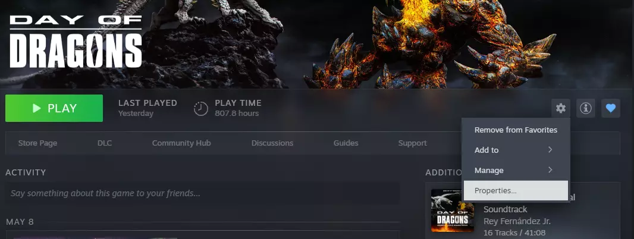Screen dimensions: 634x239
Task: Open the Guides tab
Action: tap(346, 143)
